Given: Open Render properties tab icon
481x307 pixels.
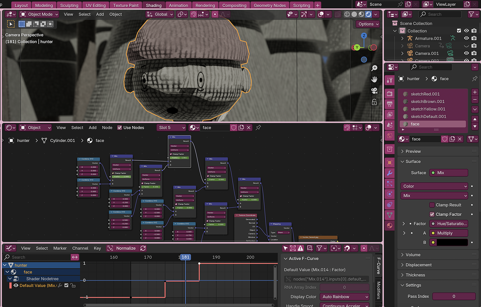Looking at the screenshot, I should pyautogui.click(x=390, y=94).
